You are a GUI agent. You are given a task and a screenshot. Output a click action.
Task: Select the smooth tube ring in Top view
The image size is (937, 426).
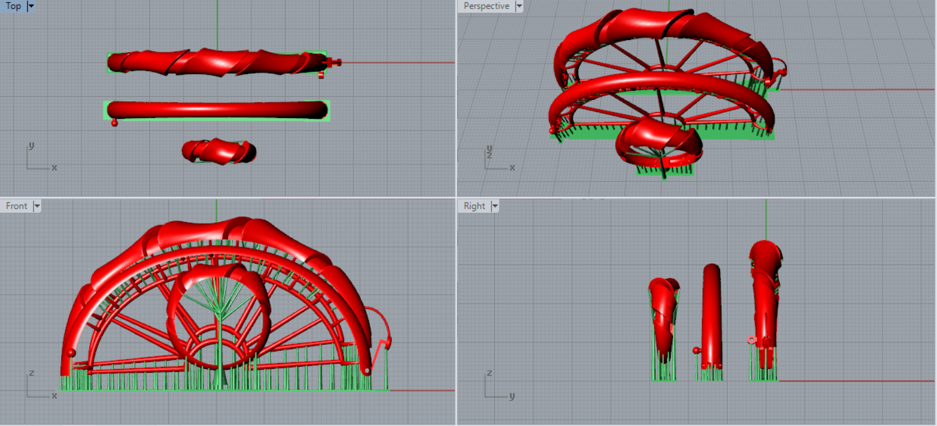click(x=217, y=110)
